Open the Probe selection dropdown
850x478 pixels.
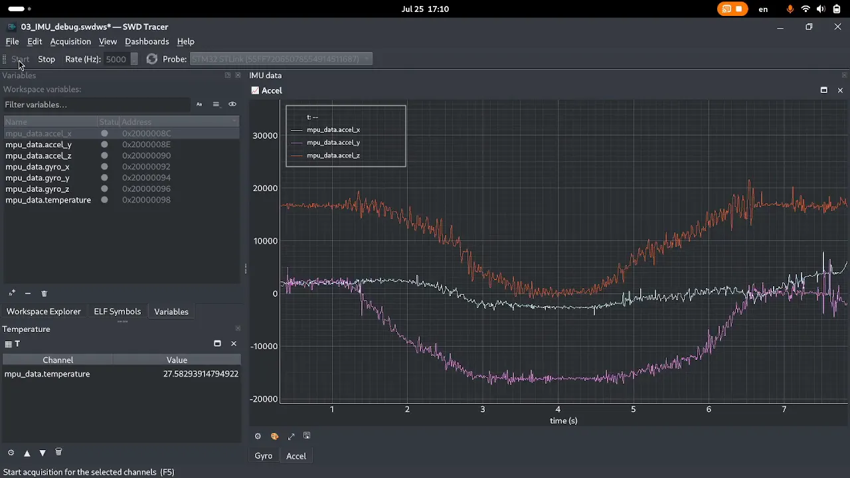pos(282,59)
